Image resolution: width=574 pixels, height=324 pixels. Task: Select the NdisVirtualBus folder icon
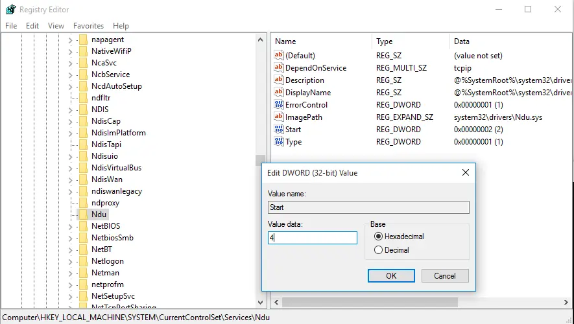(x=84, y=168)
